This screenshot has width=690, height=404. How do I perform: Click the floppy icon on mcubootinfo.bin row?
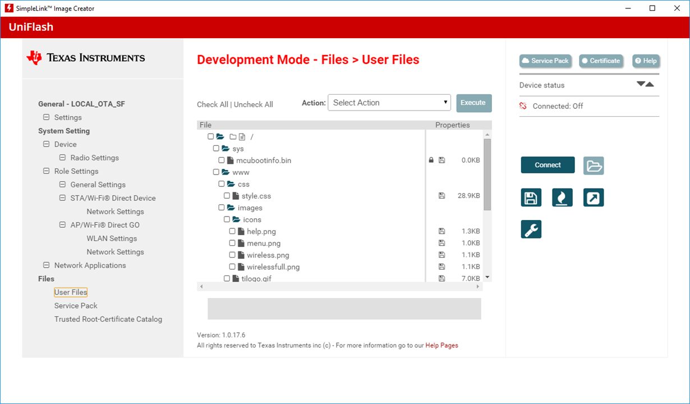441,160
